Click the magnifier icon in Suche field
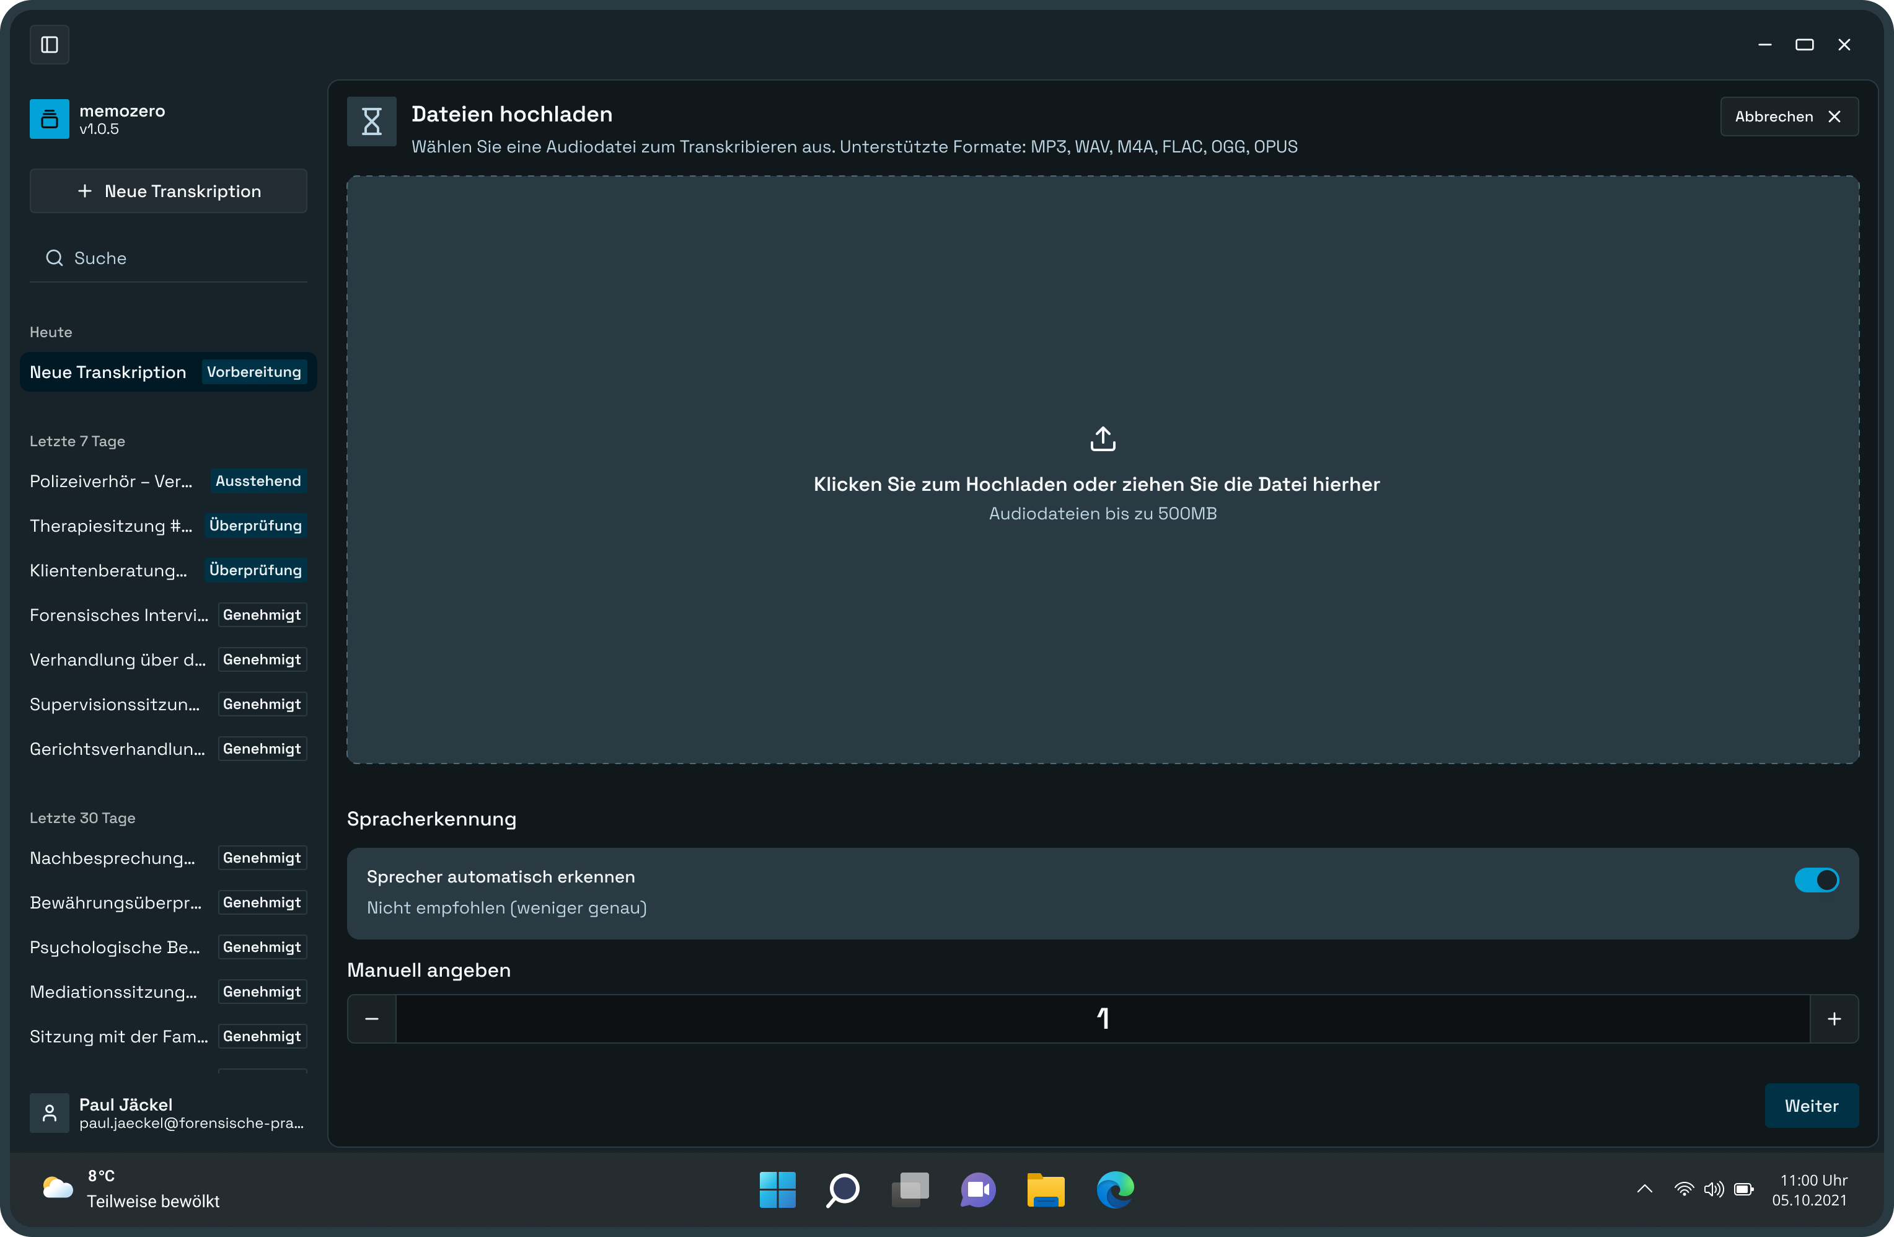1894x1237 pixels. click(54, 258)
